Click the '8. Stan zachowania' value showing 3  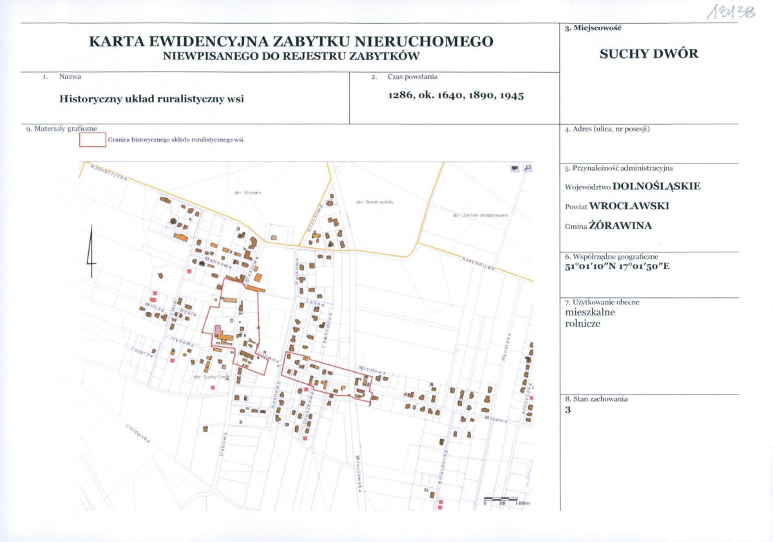pos(566,408)
